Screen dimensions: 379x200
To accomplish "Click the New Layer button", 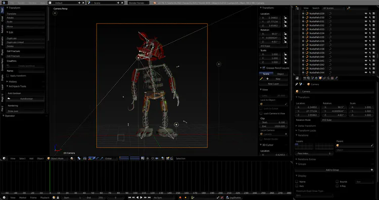I will (x=273, y=84).
